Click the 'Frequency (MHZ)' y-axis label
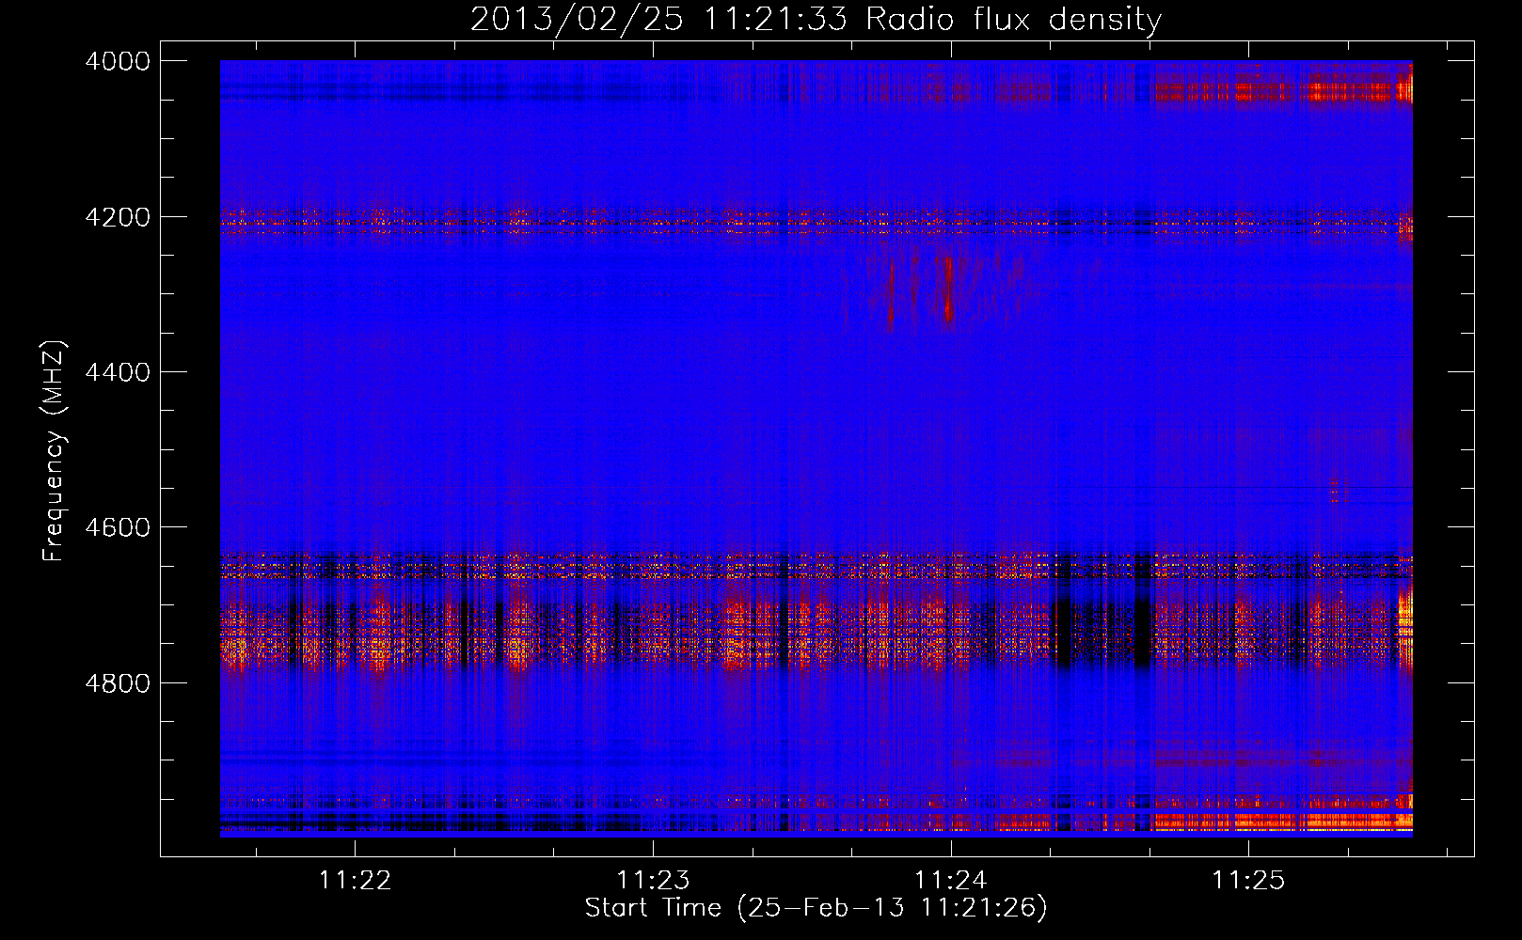The image size is (1522, 940). coord(54,451)
